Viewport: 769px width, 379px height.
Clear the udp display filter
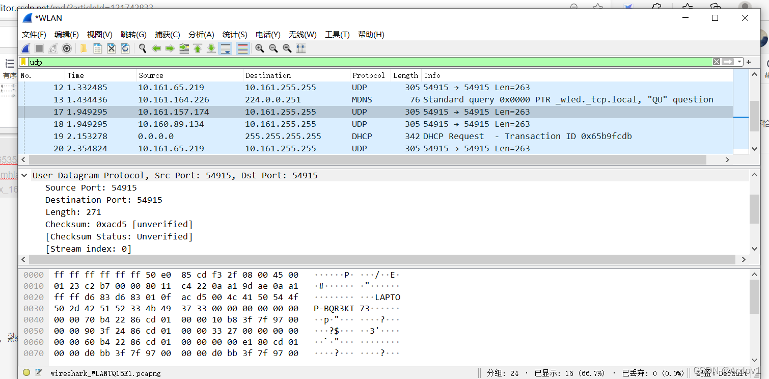click(x=717, y=62)
